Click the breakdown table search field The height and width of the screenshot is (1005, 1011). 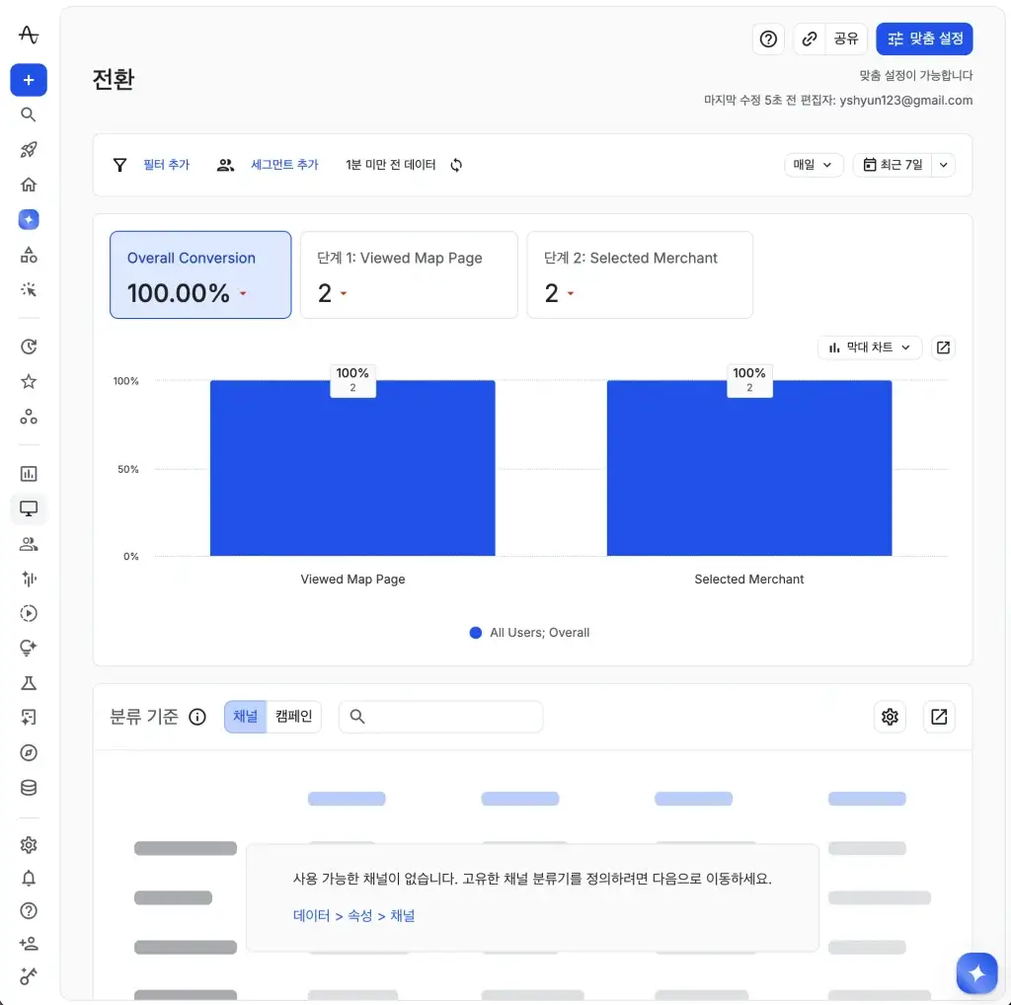(440, 717)
